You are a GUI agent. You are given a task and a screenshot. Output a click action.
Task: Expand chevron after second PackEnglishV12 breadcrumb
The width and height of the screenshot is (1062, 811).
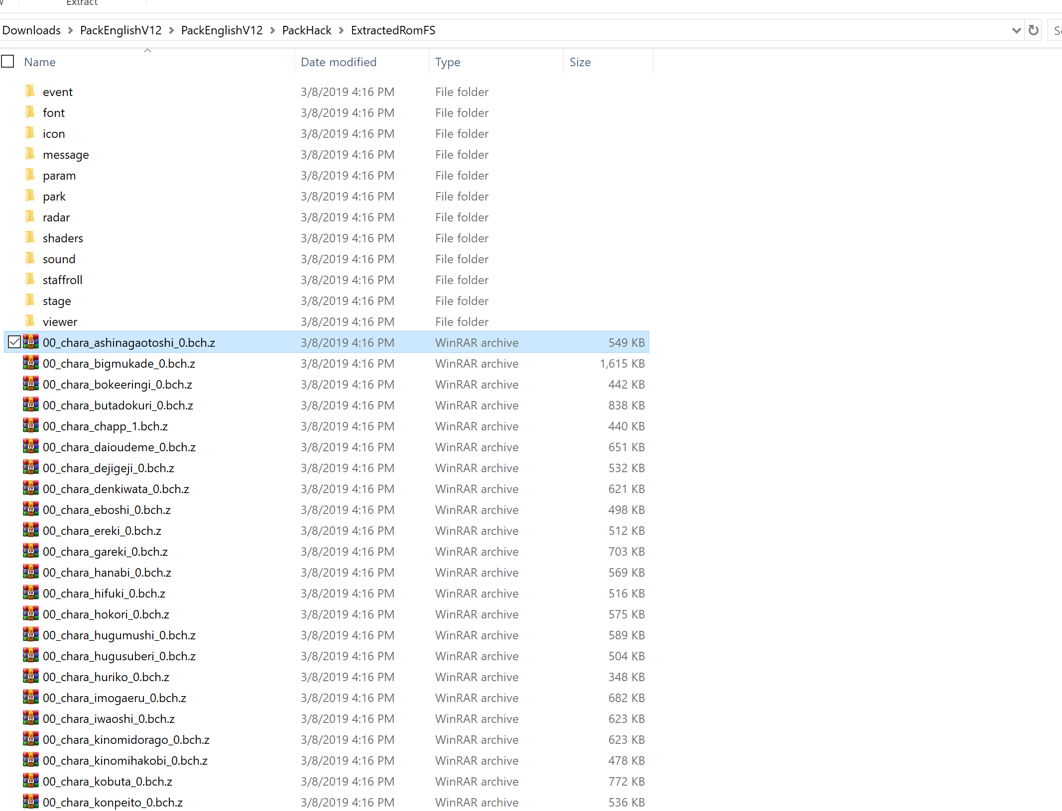(x=272, y=30)
